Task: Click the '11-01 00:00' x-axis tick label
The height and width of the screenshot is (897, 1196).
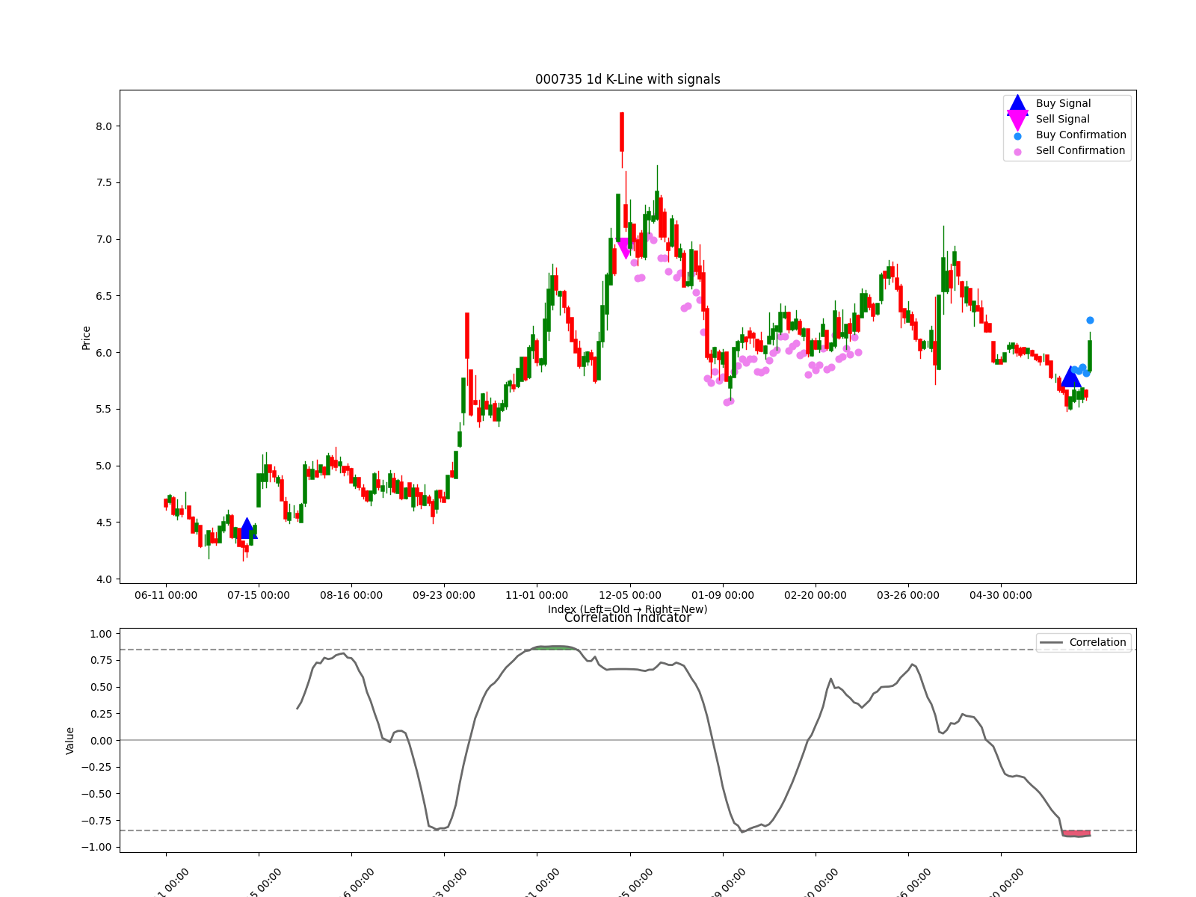Action: pos(537,595)
